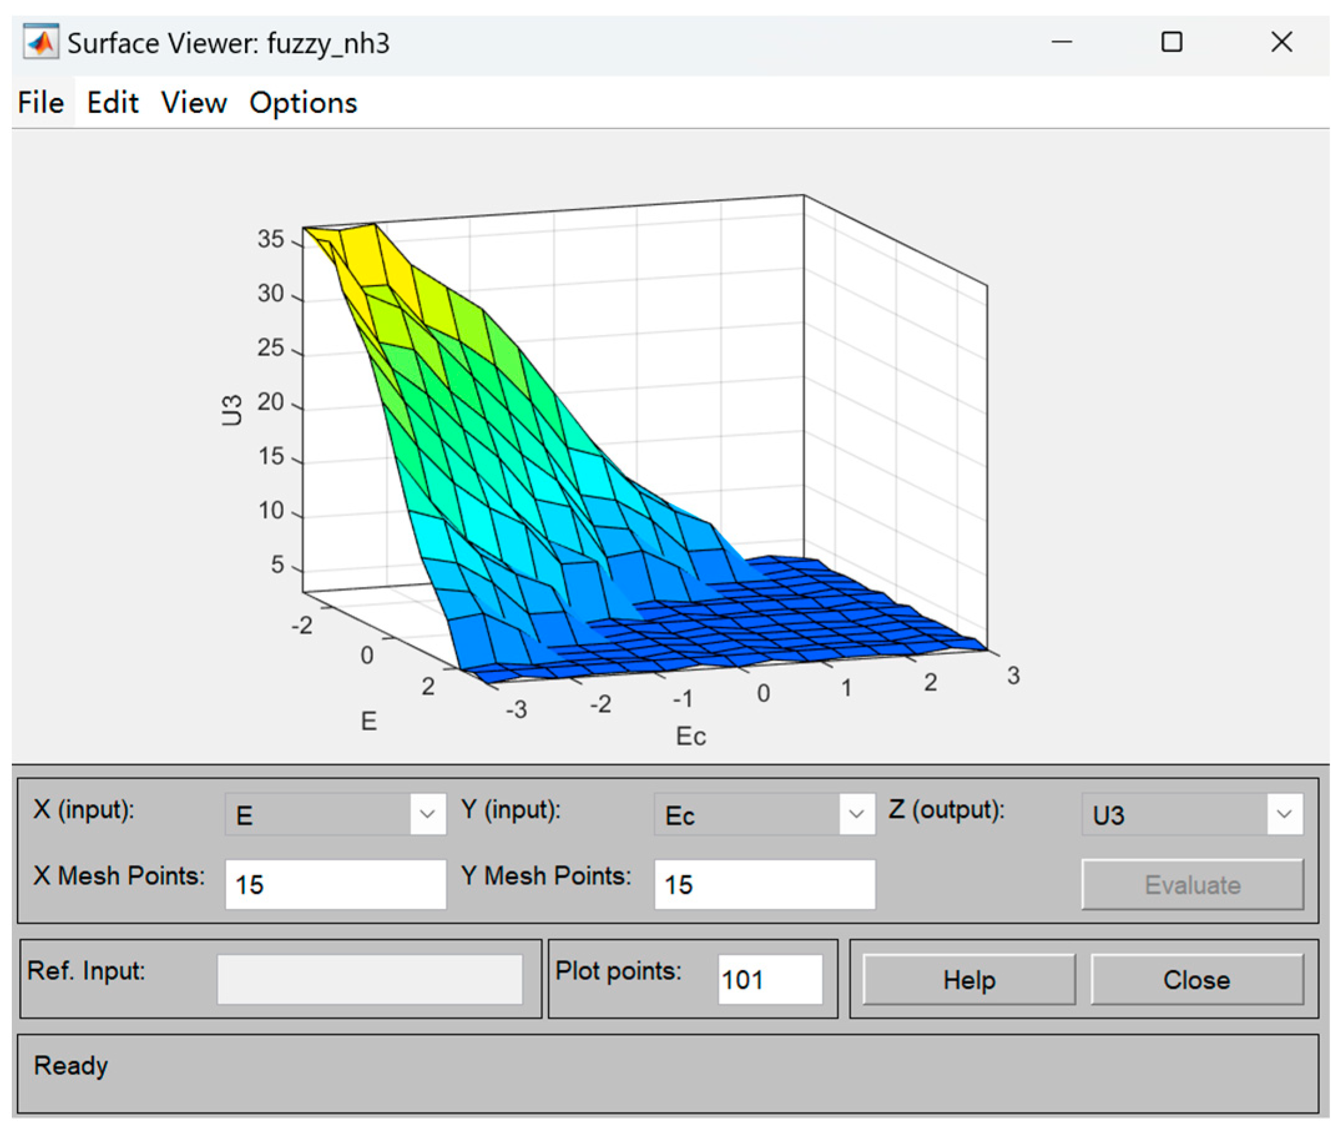The image size is (1340, 1133).
Task: Open the File menu
Action: (x=41, y=103)
